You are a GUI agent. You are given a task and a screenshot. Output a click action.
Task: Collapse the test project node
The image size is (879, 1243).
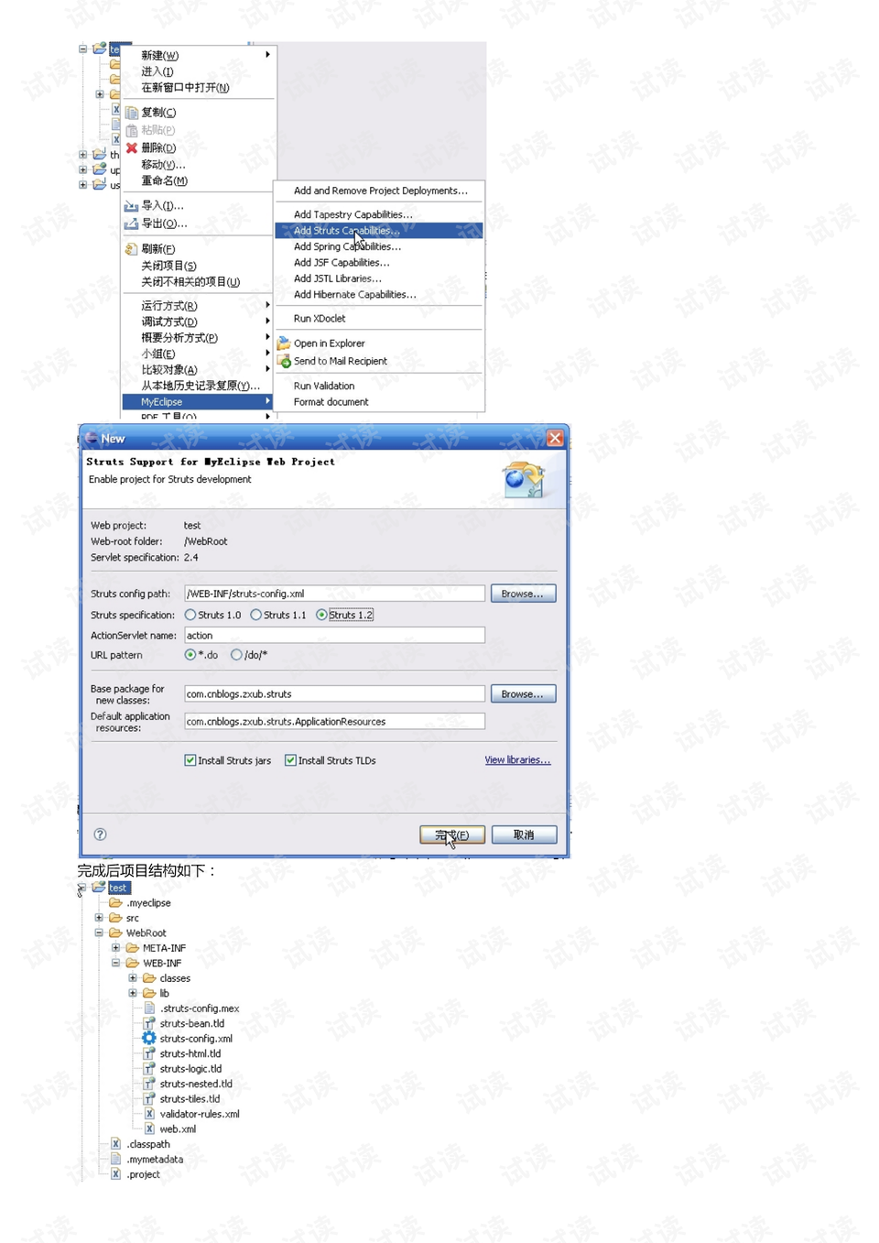coord(82,888)
